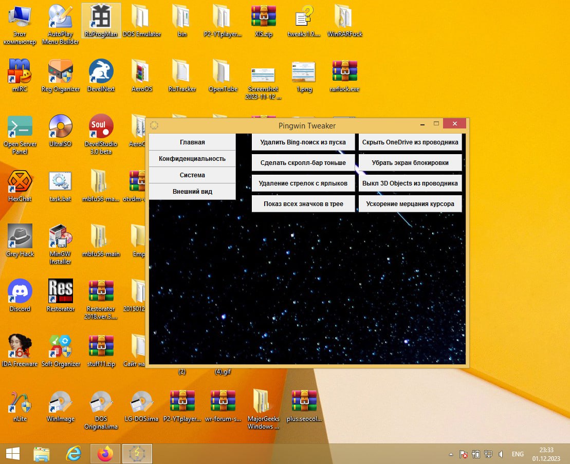570x464 pixels.
Task: Show hidden tray icons arrow
Action: point(451,454)
